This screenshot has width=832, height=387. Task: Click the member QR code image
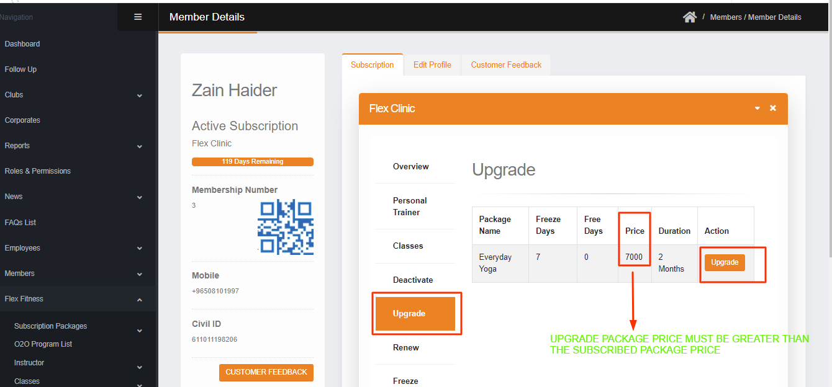point(285,227)
